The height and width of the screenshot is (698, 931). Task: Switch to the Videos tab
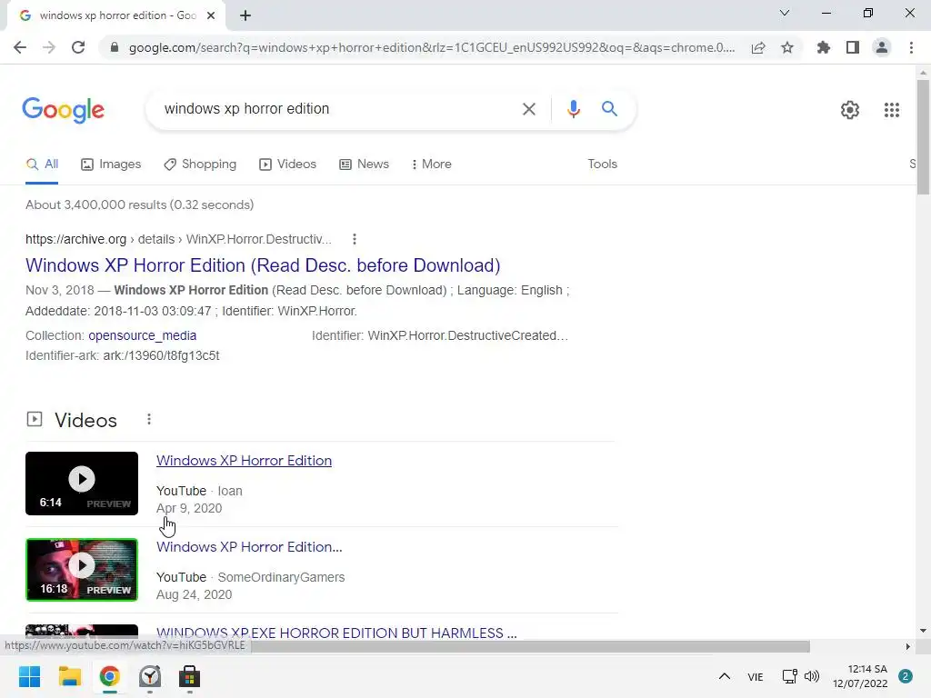click(x=288, y=165)
